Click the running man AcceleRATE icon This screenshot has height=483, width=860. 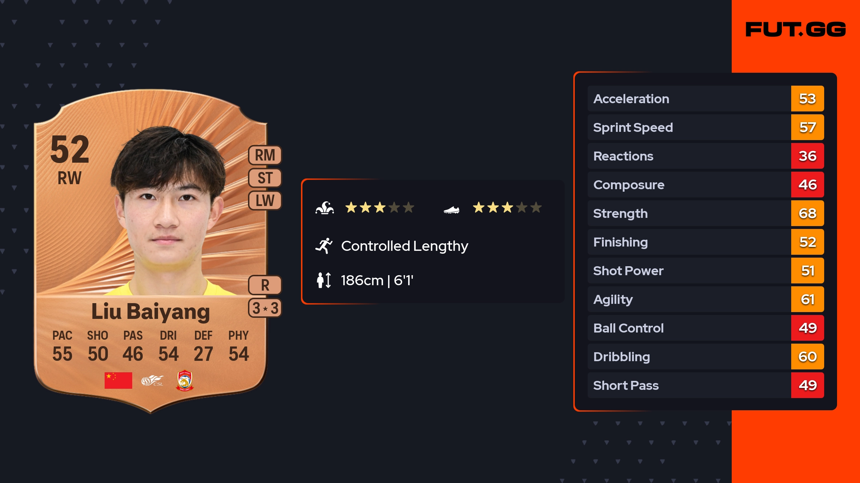click(x=324, y=246)
